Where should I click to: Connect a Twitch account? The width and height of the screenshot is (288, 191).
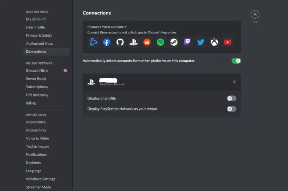pos(187,42)
